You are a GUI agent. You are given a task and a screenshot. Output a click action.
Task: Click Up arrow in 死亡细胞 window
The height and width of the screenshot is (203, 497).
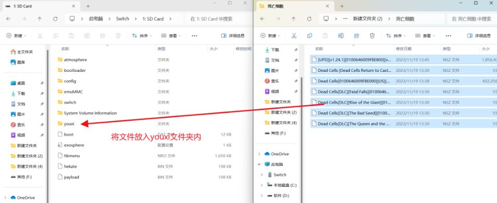(294, 19)
